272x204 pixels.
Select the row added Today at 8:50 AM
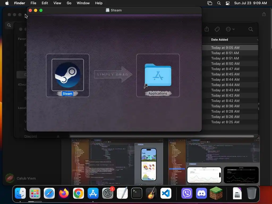coord(230,63)
